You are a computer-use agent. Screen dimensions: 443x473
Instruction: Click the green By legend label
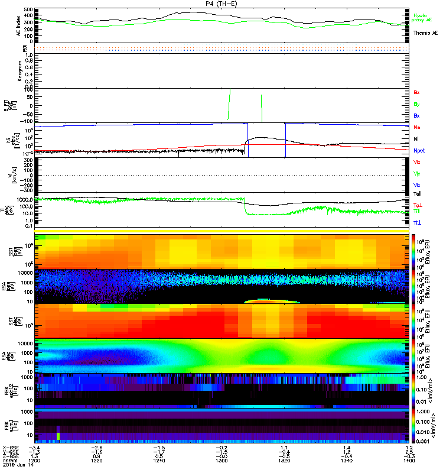point(416,105)
